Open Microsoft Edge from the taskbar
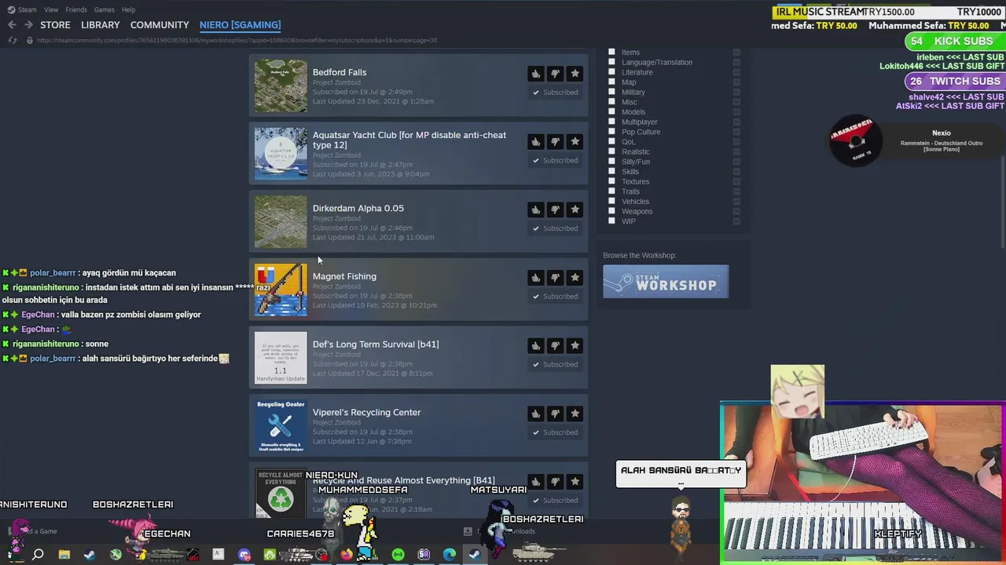Image resolution: width=1006 pixels, height=565 pixels. 449,555
